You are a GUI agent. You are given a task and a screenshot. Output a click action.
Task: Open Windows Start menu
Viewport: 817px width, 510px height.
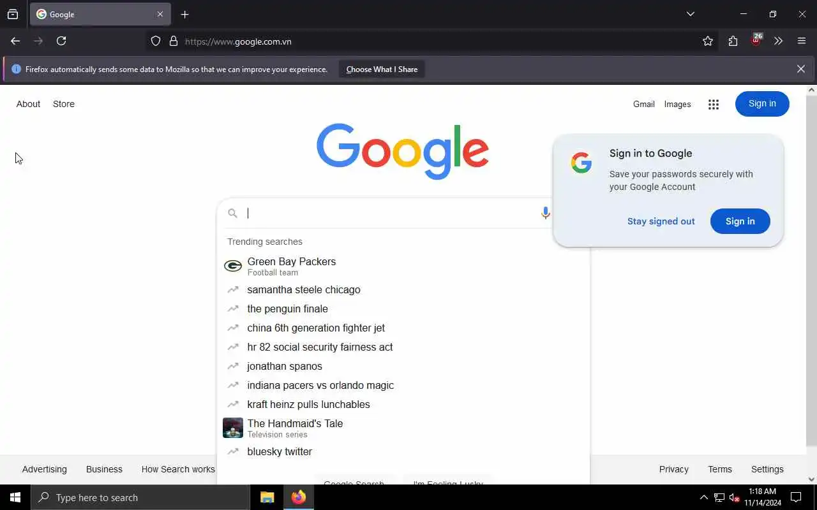15,497
